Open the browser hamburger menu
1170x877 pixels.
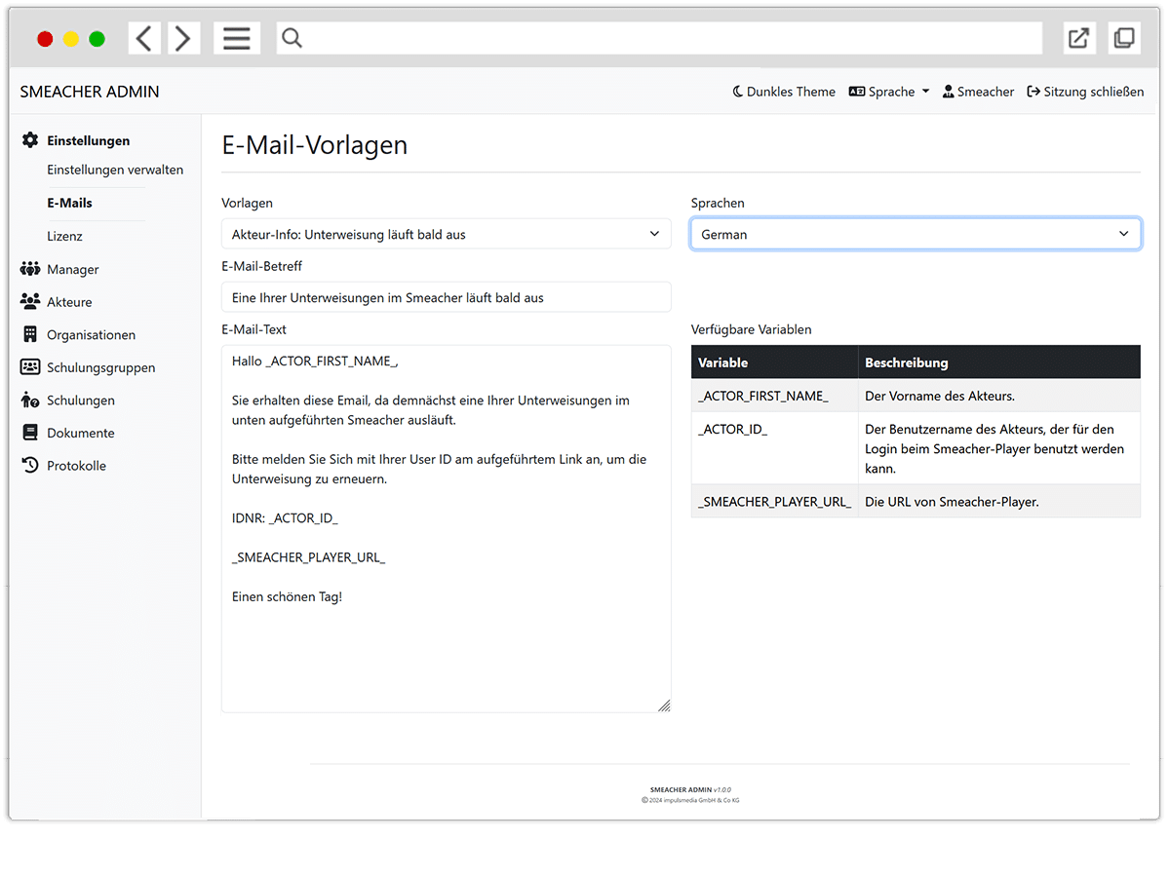tap(237, 38)
